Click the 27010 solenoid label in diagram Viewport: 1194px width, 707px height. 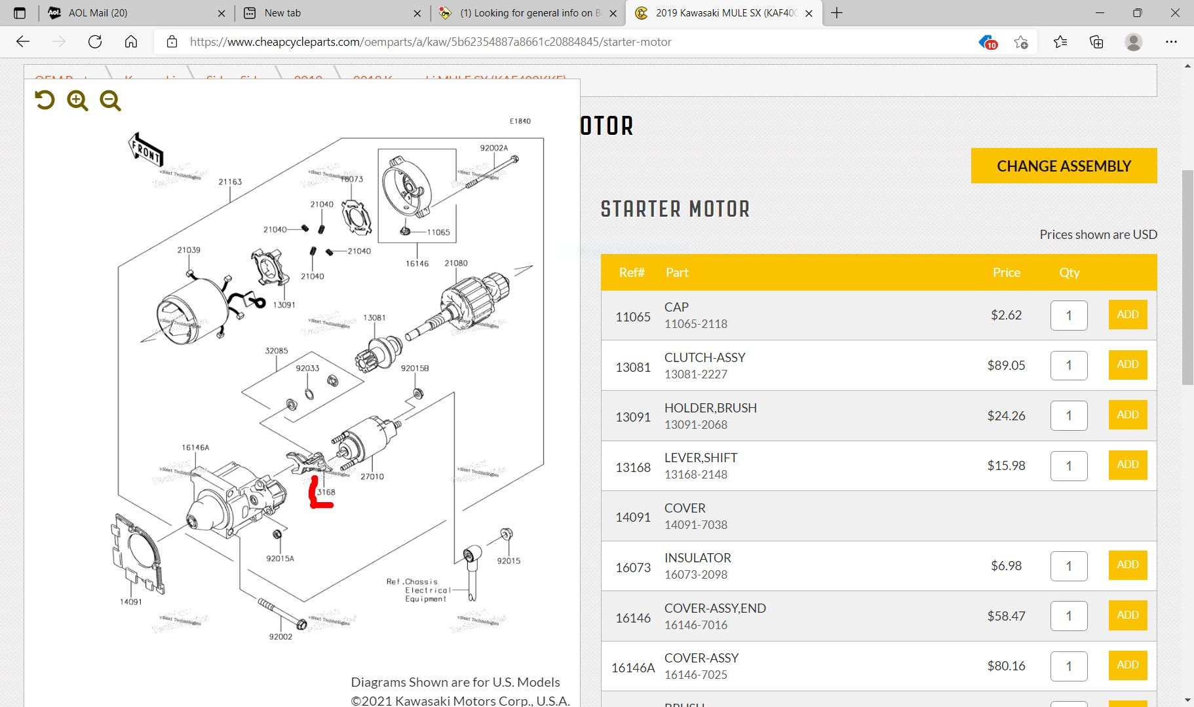point(372,477)
